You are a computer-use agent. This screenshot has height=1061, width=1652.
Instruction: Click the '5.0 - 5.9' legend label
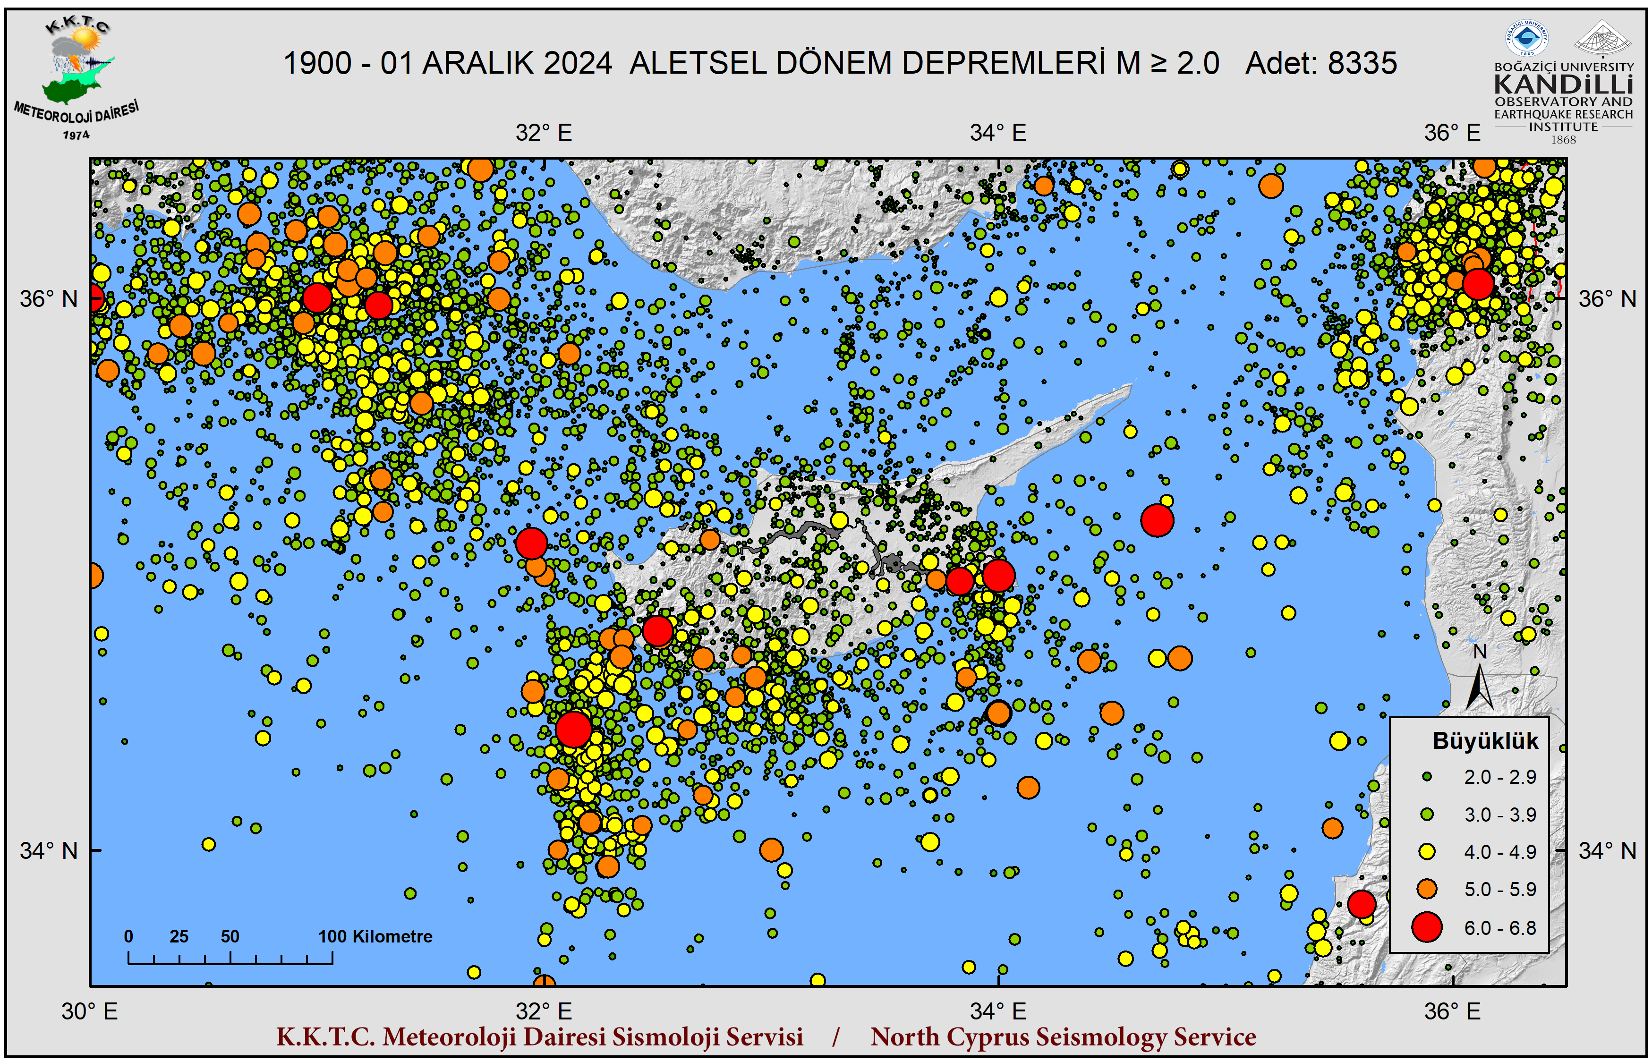tap(1500, 890)
